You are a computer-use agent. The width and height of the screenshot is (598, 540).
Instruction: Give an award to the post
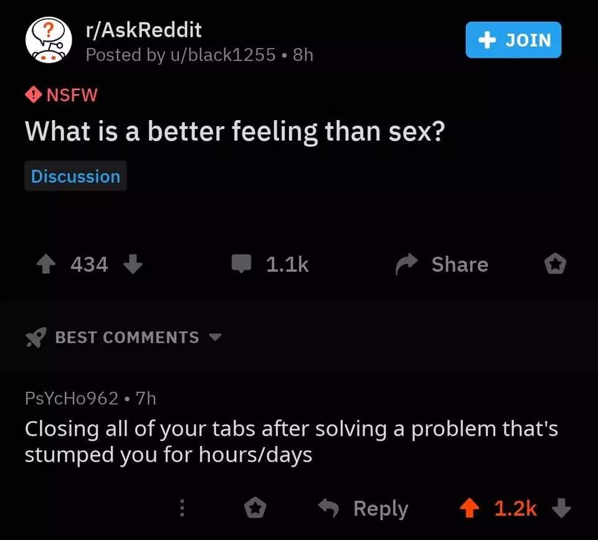(x=554, y=265)
